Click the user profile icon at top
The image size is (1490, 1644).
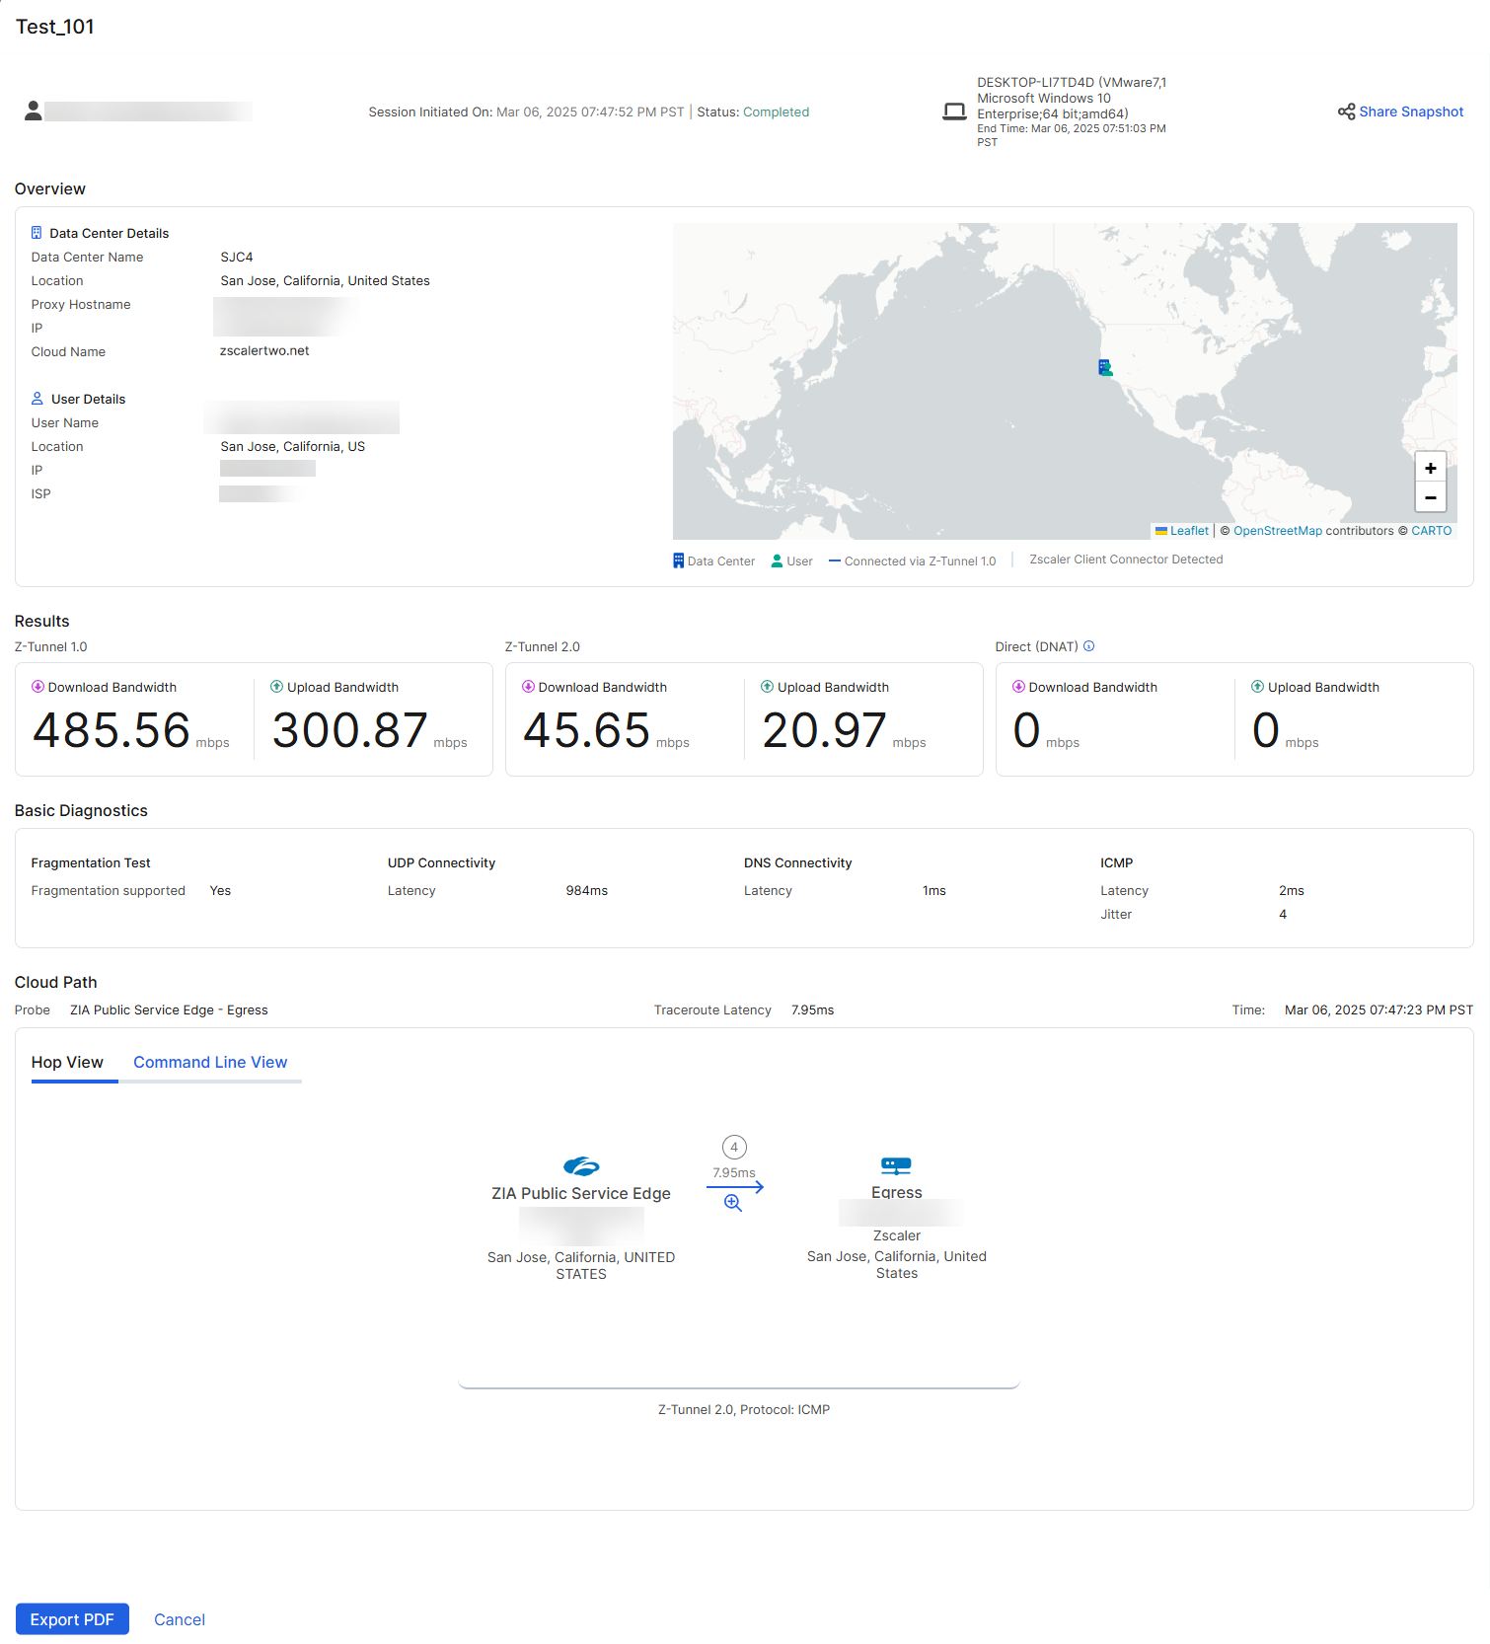coord(34,111)
